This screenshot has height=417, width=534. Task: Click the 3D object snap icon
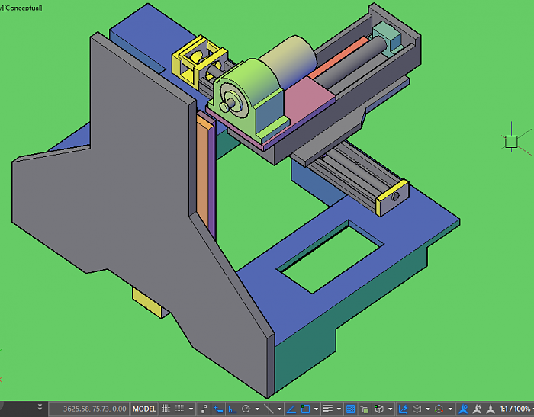(x=379, y=409)
